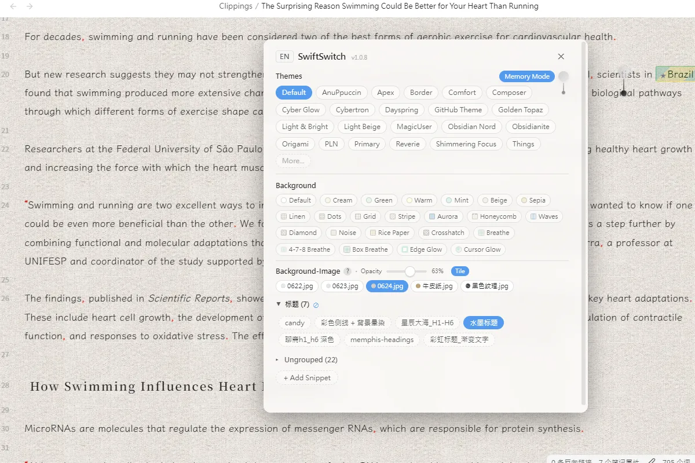The image size is (695, 463).
Task: Select the Rice Paper texture
Action: [389, 233]
